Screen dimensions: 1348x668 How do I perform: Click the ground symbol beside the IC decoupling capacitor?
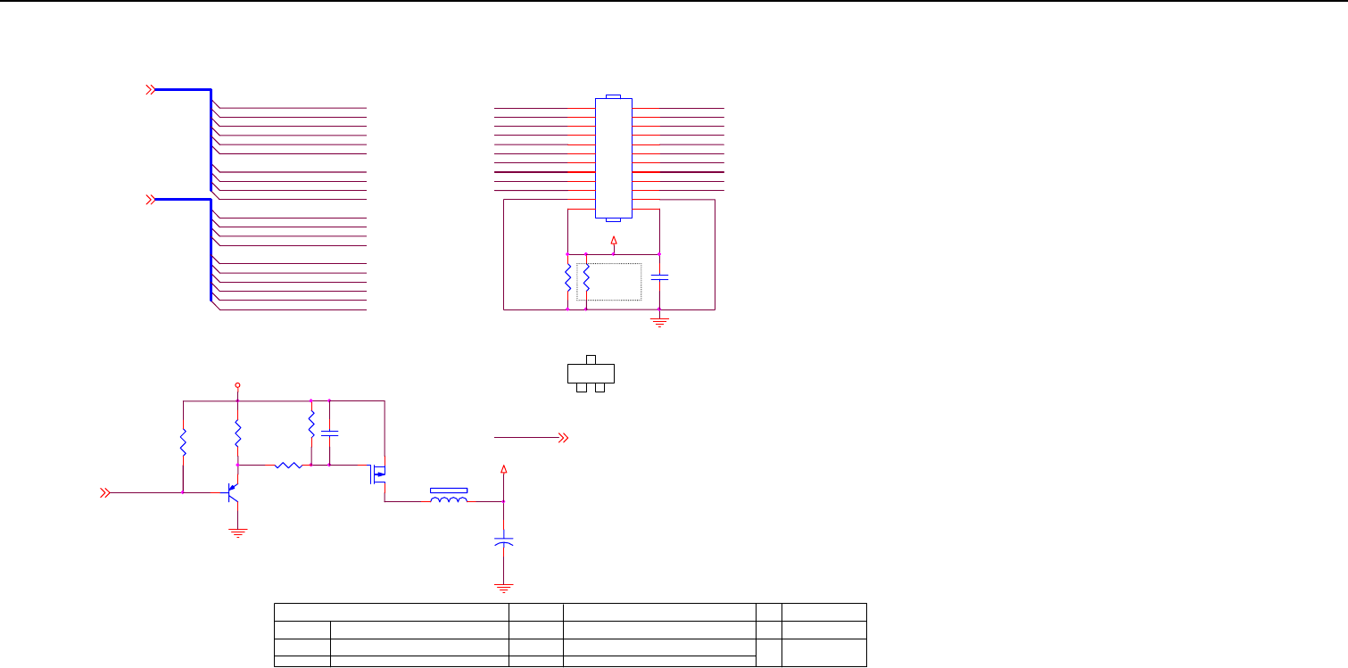[x=660, y=322]
